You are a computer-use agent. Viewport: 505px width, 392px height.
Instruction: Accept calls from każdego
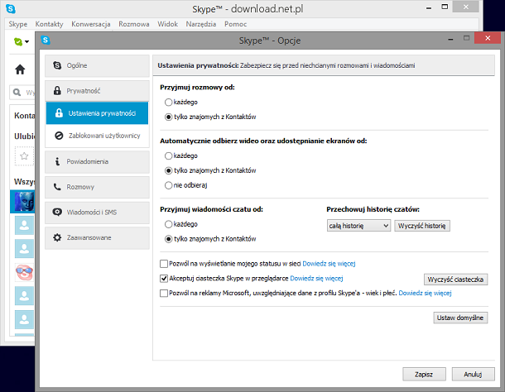168,103
